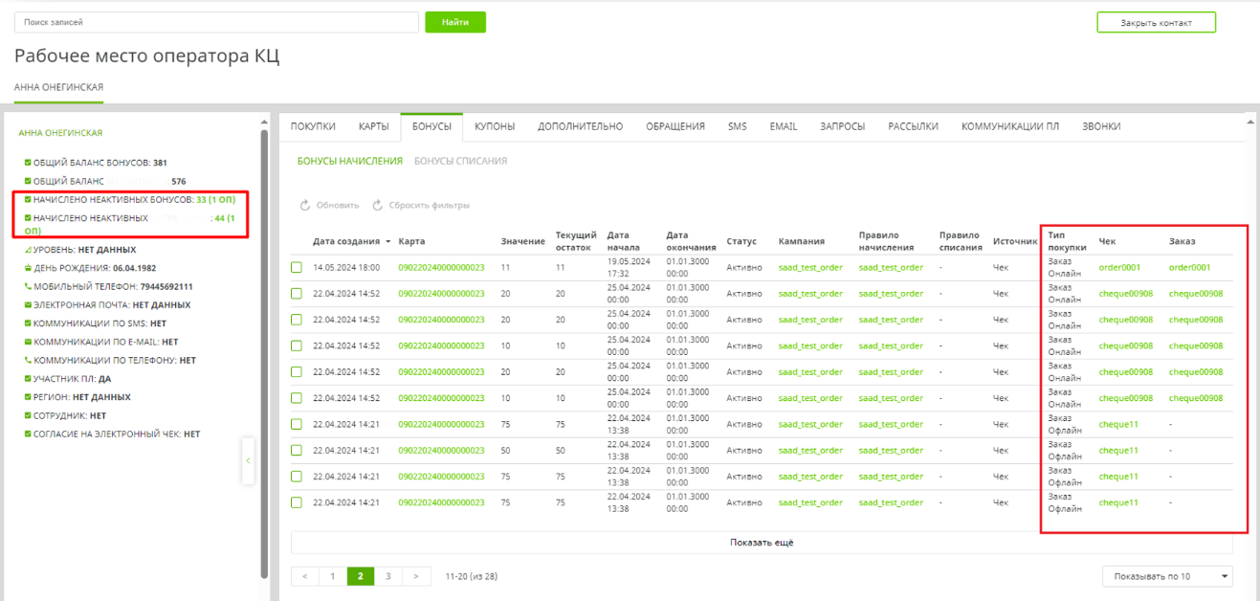Click the Обновить refresh icon
This screenshot has height=601, width=1260.
(x=305, y=206)
